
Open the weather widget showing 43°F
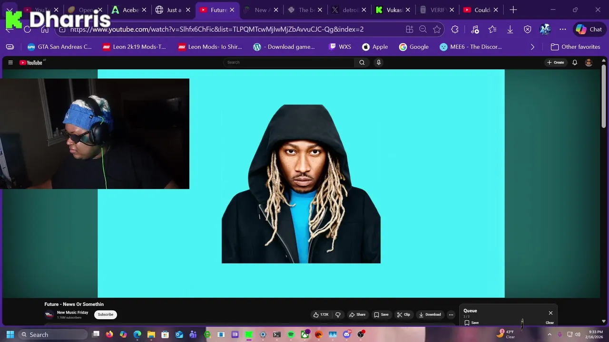[506, 334]
